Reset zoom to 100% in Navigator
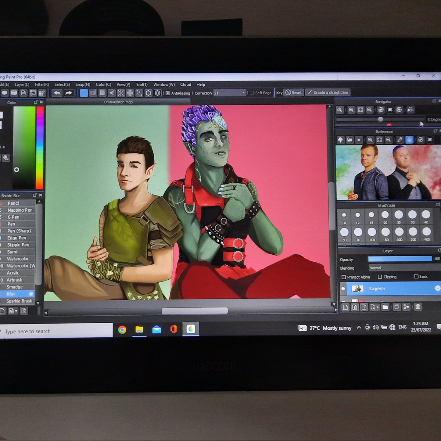This screenshot has width=441, height=441. (340, 110)
